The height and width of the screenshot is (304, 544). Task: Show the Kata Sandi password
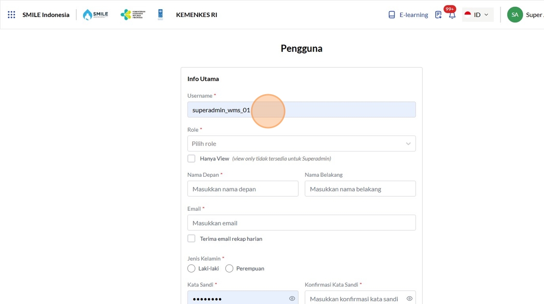pyautogui.click(x=292, y=299)
